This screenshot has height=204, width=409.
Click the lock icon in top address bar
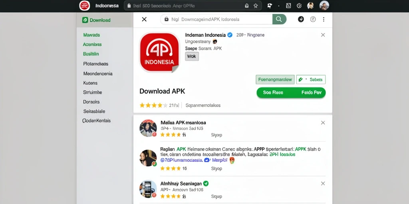click(x=129, y=6)
